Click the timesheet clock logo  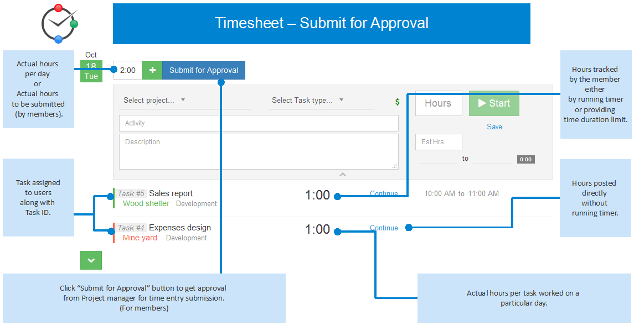pyautogui.click(x=59, y=23)
